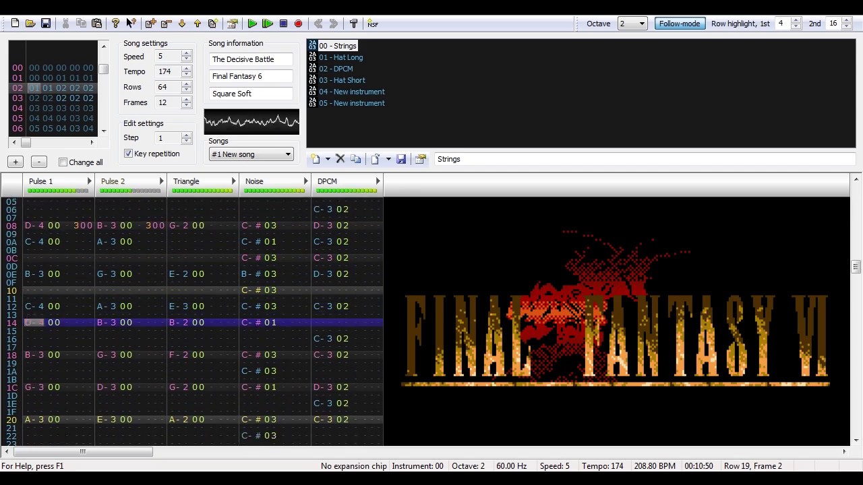Stop playback
The width and height of the screenshot is (863, 485).
[283, 24]
